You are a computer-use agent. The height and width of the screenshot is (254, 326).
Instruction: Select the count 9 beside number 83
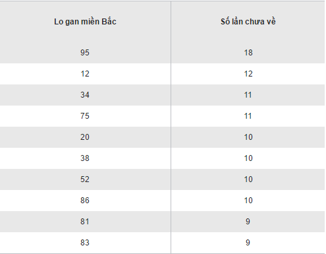[248, 243]
